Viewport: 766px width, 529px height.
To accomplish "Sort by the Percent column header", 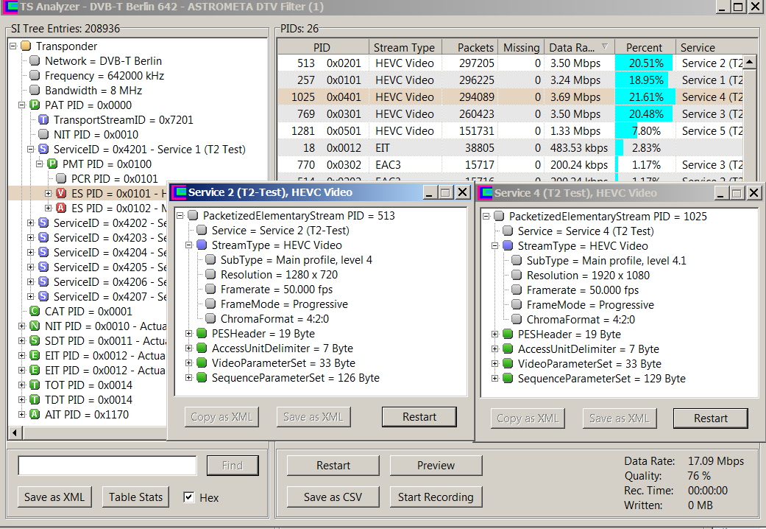I will pos(645,47).
